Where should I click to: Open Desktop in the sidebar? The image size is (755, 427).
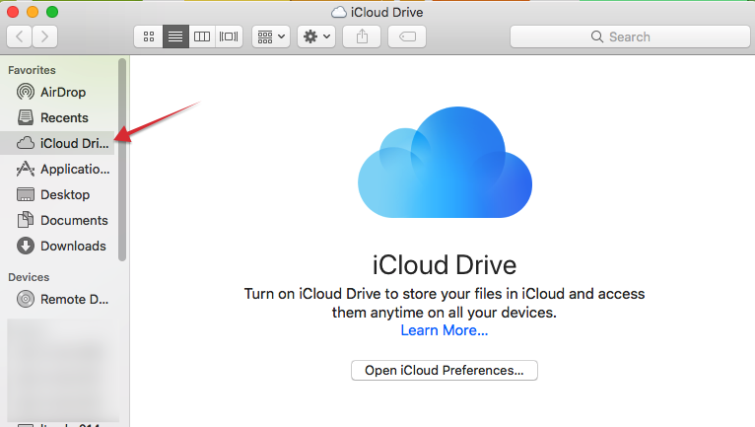tap(57, 194)
